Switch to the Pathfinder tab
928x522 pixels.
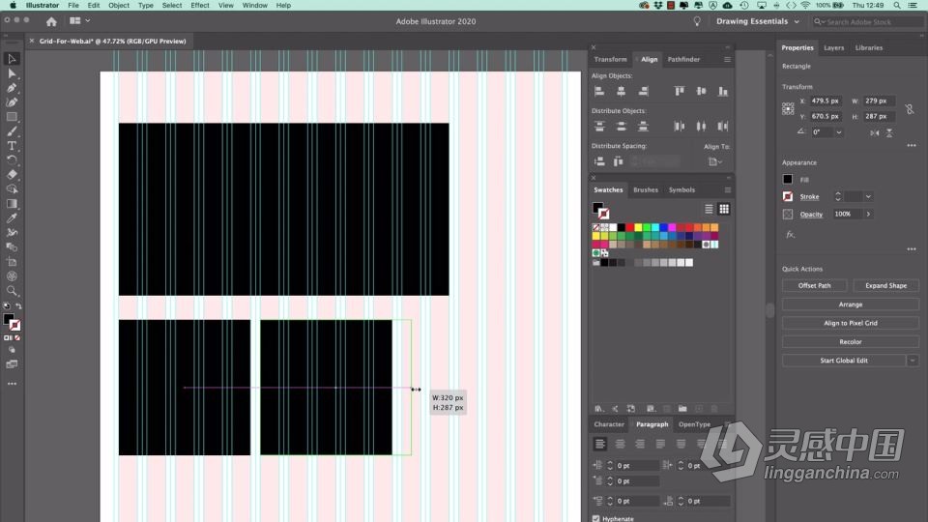click(x=683, y=59)
